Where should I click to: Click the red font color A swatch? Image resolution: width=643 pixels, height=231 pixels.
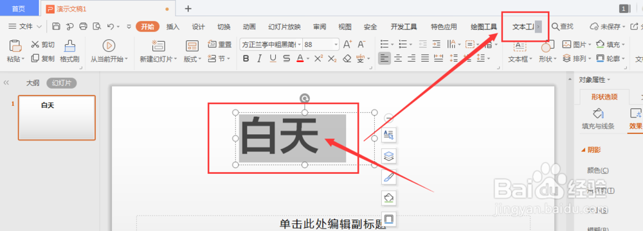pos(300,58)
